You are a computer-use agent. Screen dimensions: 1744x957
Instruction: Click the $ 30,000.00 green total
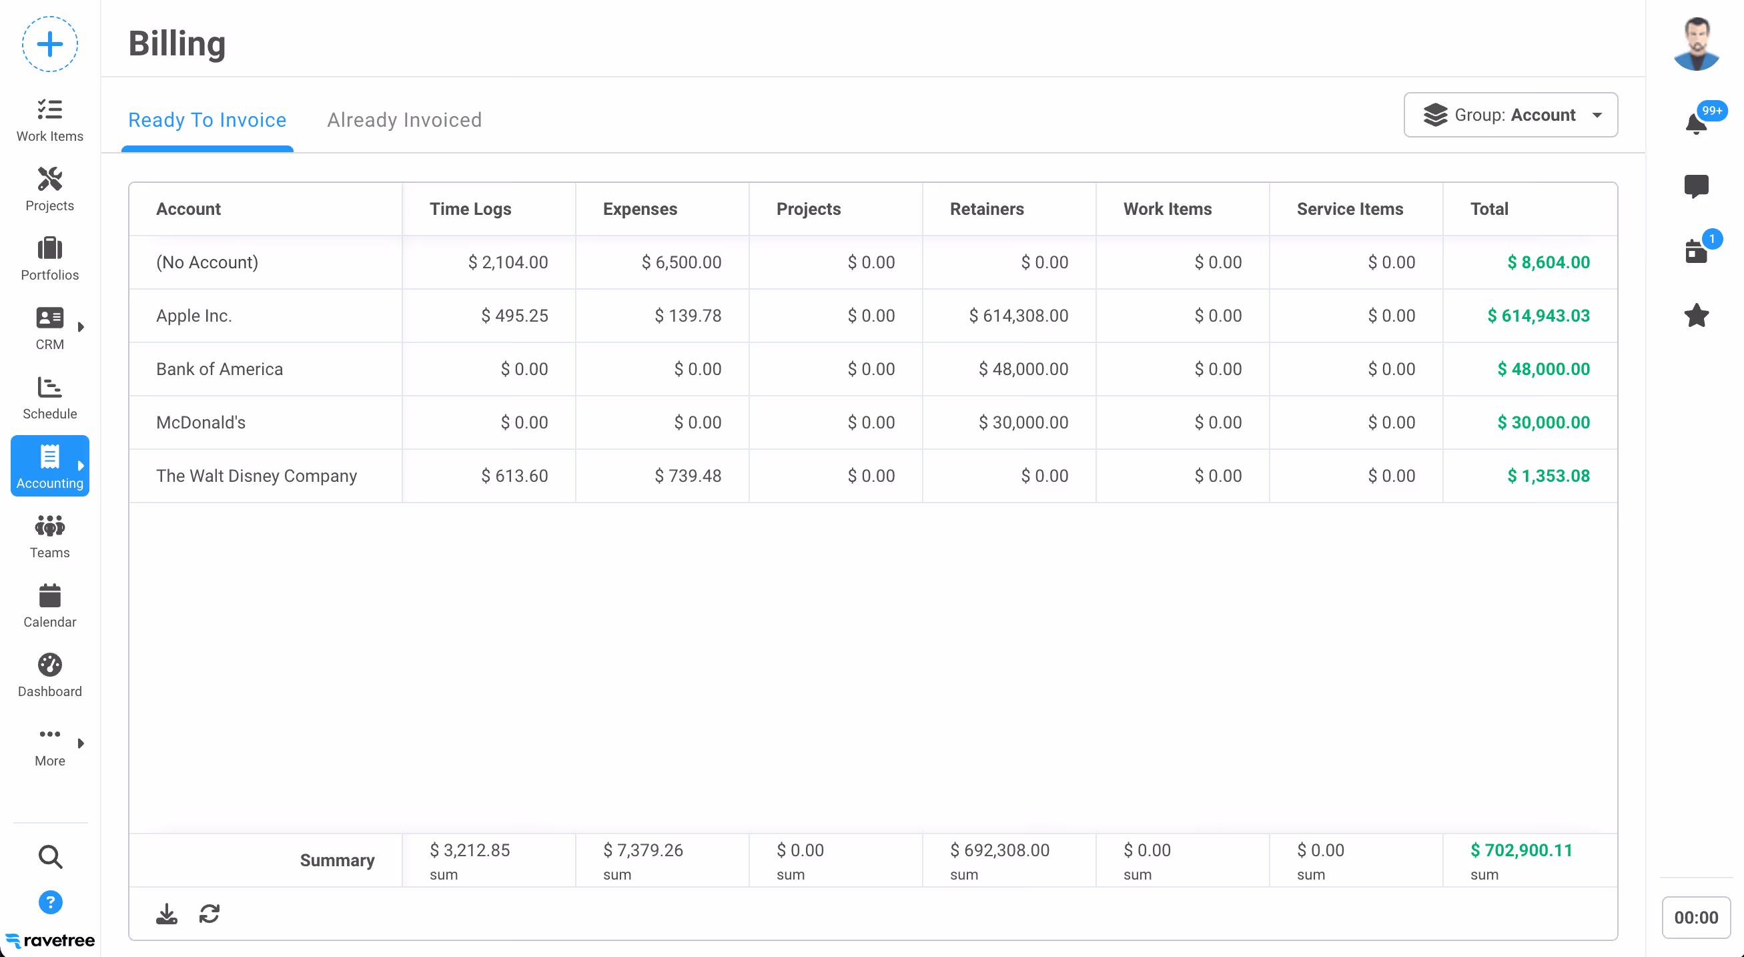[x=1543, y=422]
